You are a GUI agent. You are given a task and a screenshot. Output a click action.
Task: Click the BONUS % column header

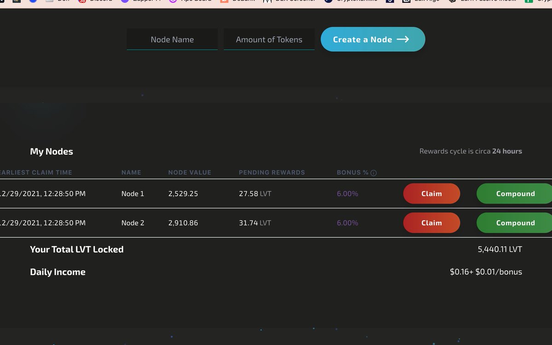pos(353,172)
